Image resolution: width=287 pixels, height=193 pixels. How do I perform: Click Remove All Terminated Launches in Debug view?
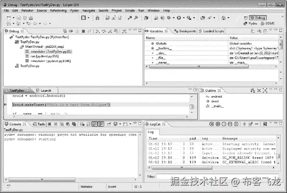65,31
